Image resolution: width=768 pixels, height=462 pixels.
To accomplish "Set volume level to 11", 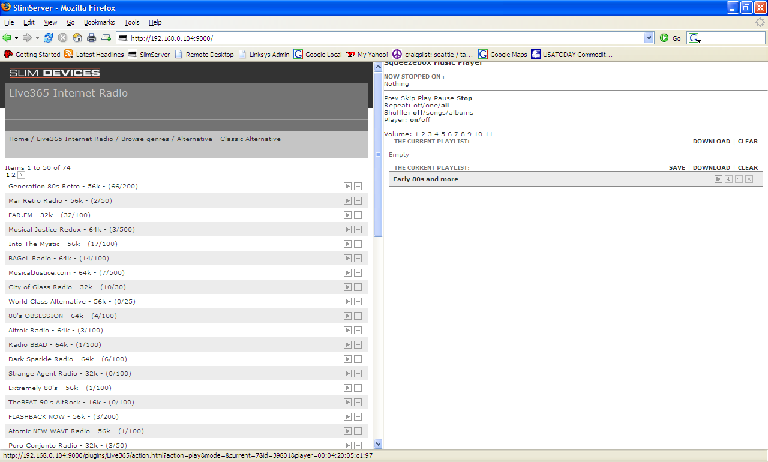I will [x=488, y=134].
